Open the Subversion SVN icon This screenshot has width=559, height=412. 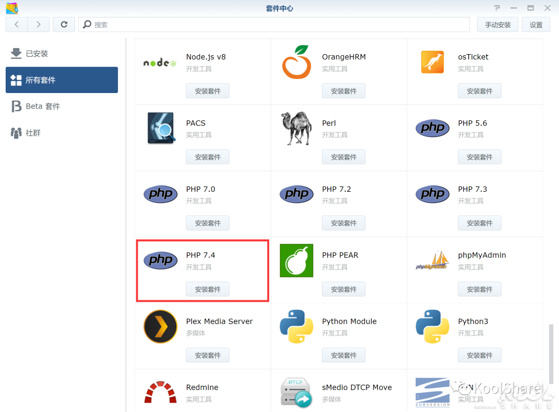(432, 392)
